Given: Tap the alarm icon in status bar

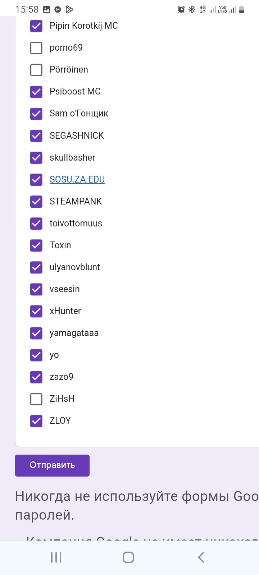Looking at the screenshot, I should (x=181, y=10).
